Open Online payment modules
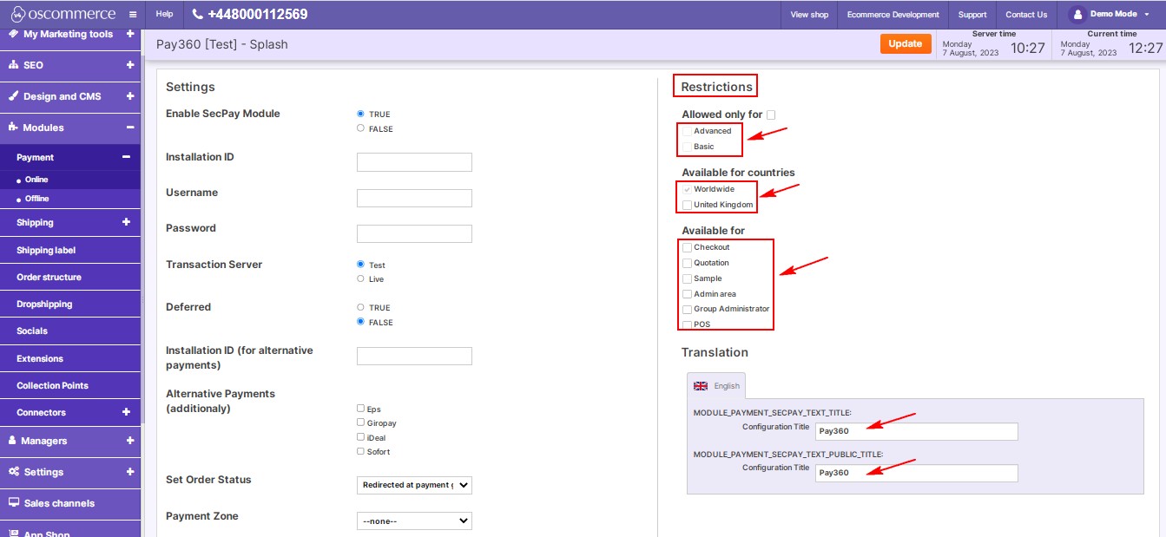 click(x=36, y=180)
